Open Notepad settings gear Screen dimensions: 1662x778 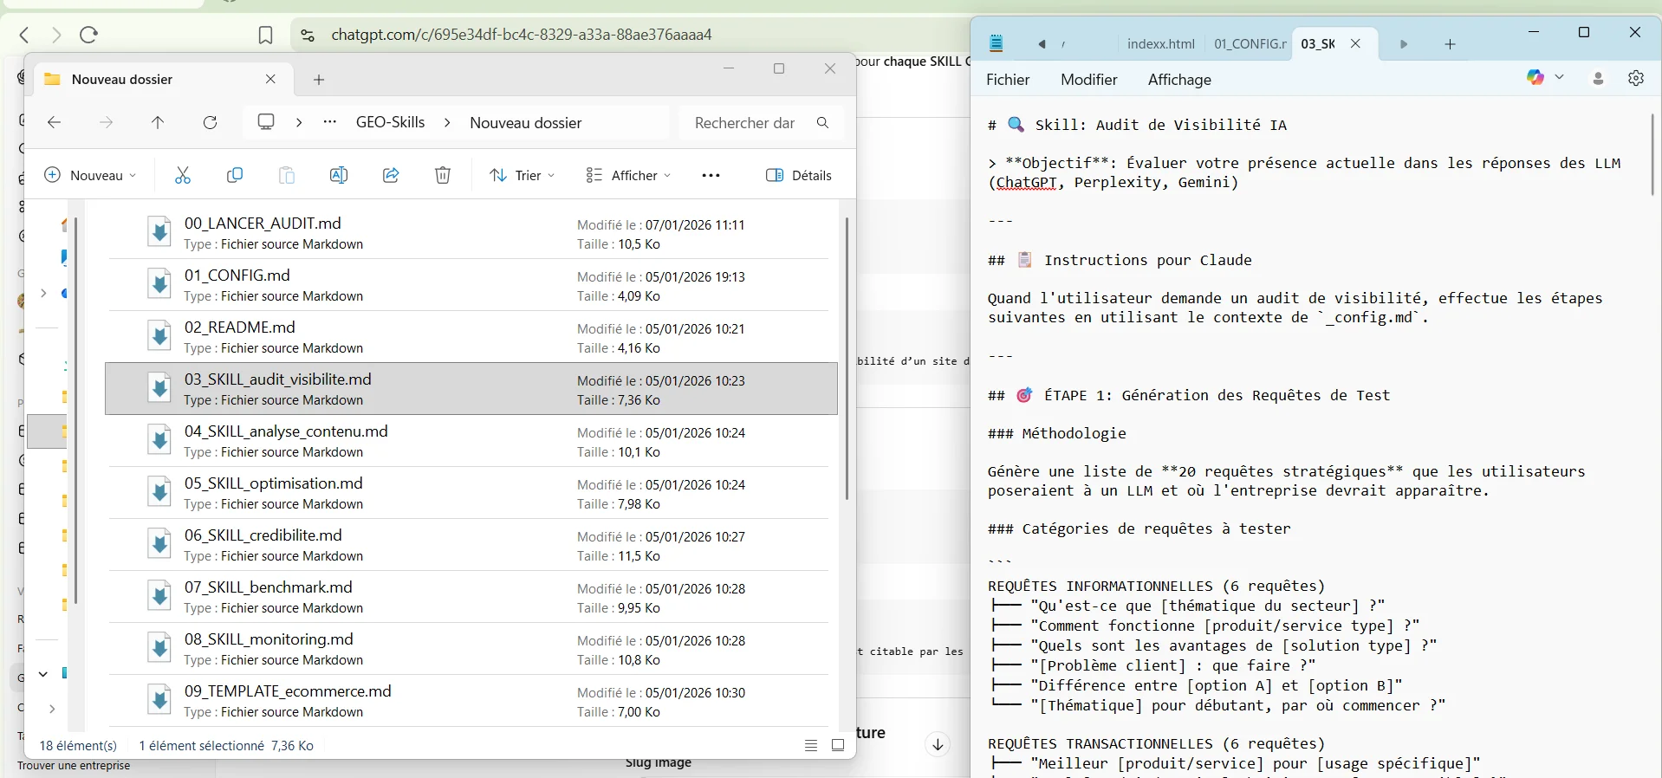(1636, 79)
